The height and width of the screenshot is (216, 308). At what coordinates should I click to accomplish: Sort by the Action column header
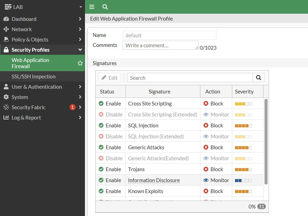[216, 91]
